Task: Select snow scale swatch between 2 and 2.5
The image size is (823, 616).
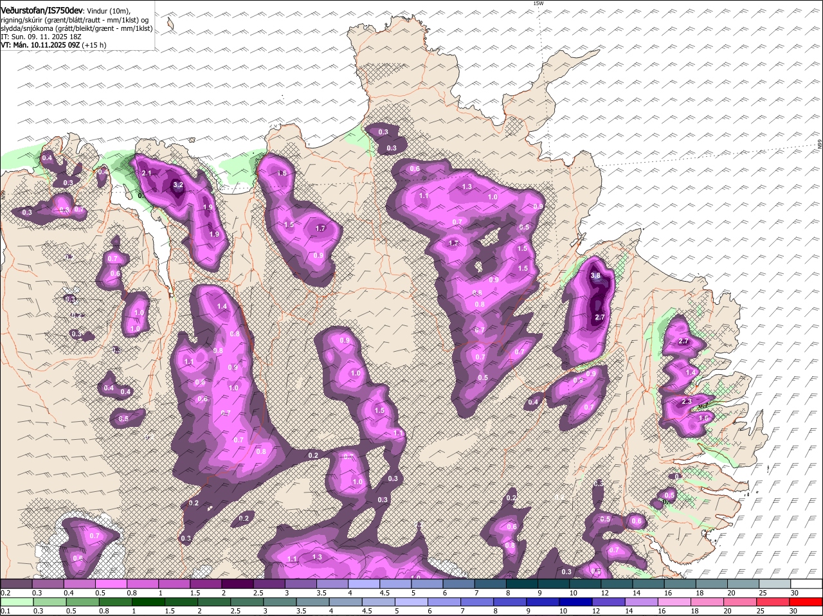Action: (237, 584)
